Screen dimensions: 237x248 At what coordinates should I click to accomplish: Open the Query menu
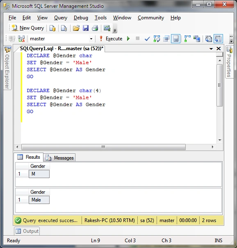click(x=61, y=18)
